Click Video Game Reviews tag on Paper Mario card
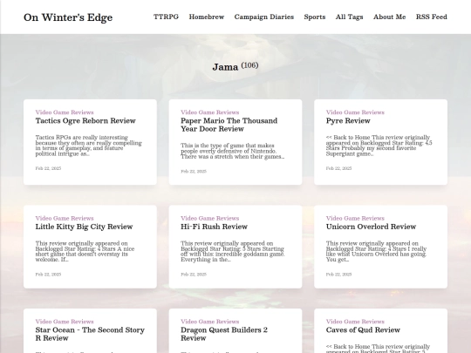Viewport: 471px width, 353px height. click(x=210, y=112)
